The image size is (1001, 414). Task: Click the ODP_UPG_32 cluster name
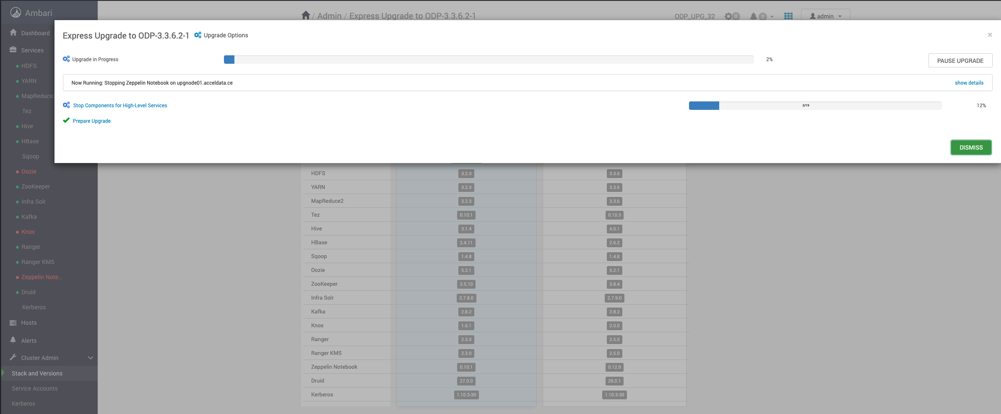pos(694,16)
